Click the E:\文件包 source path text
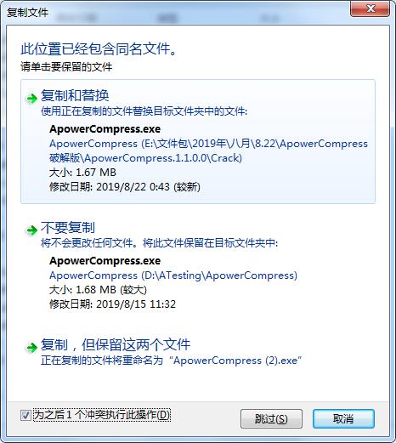The height and width of the screenshot is (443, 396). click(208, 151)
